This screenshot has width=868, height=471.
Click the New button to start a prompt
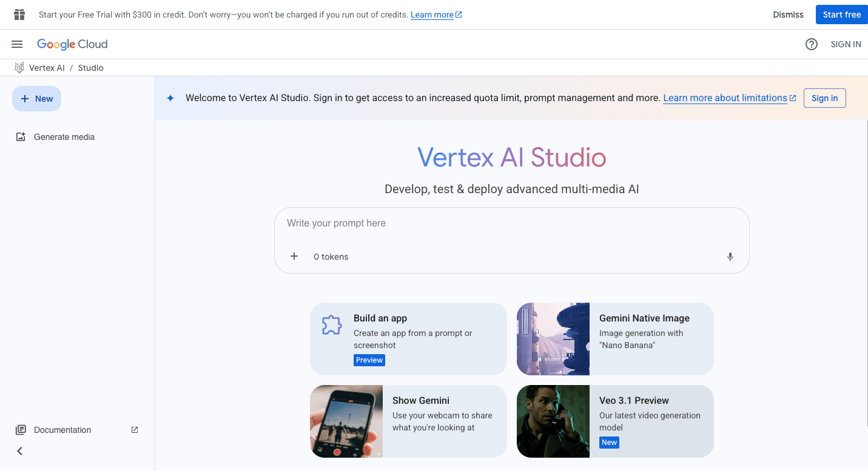click(36, 98)
